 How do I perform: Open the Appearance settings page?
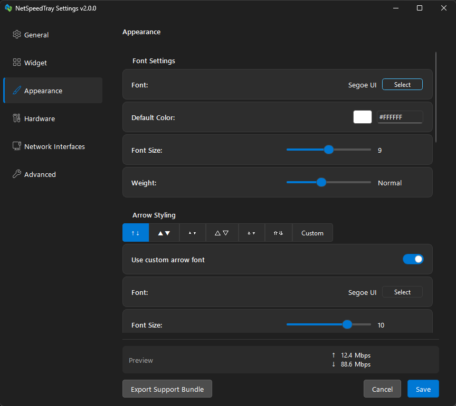pyautogui.click(x=53, y=91)
